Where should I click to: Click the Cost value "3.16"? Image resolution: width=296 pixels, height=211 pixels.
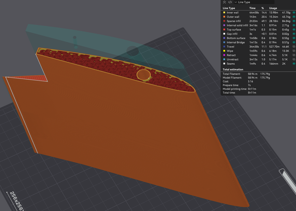(x=250, y=81)
